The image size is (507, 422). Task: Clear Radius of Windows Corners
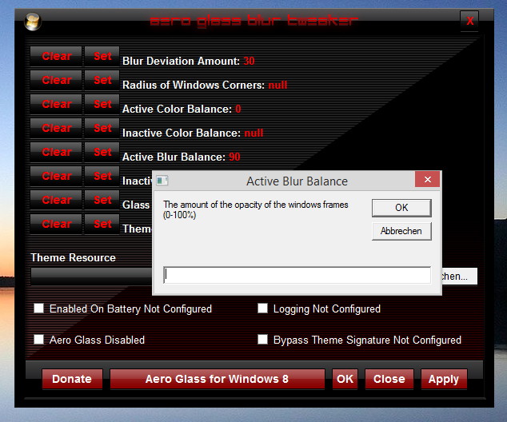56,80
